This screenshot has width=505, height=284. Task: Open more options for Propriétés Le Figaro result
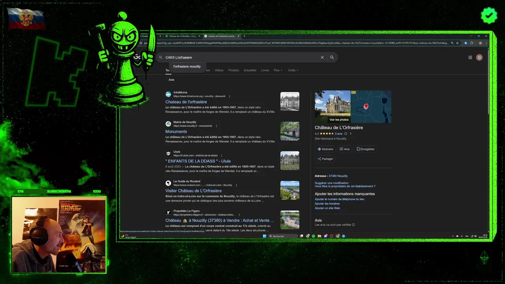click(240, 215)
